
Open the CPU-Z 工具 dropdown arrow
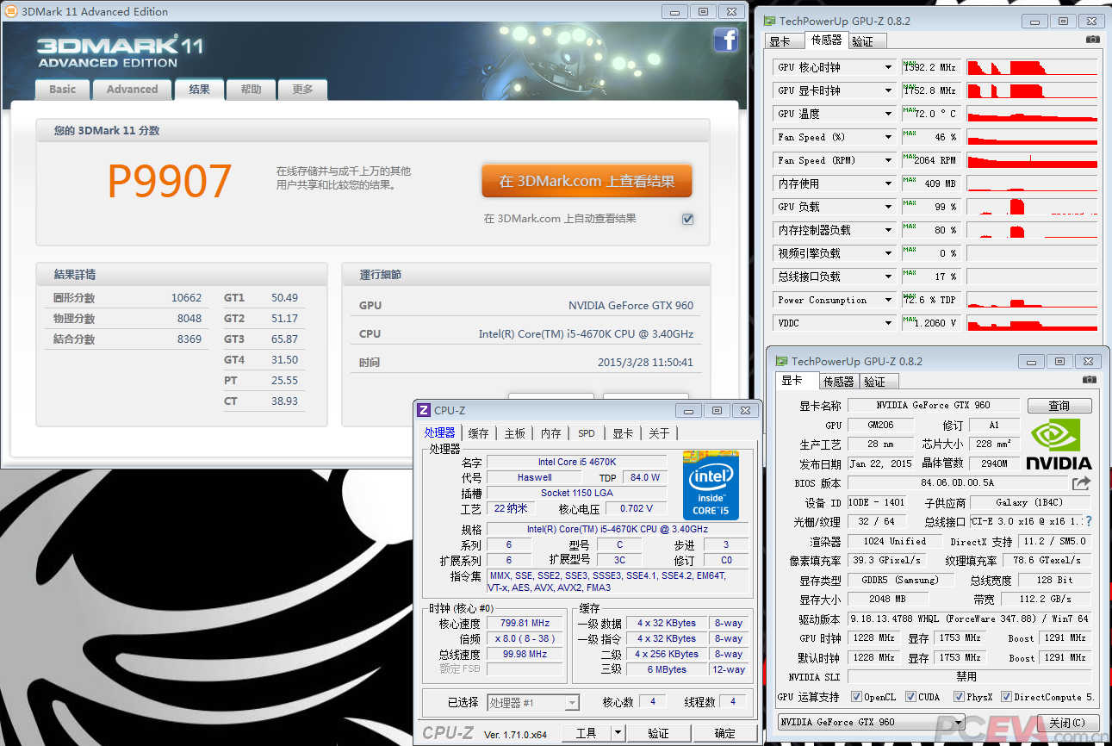click(x=618, y=733)
